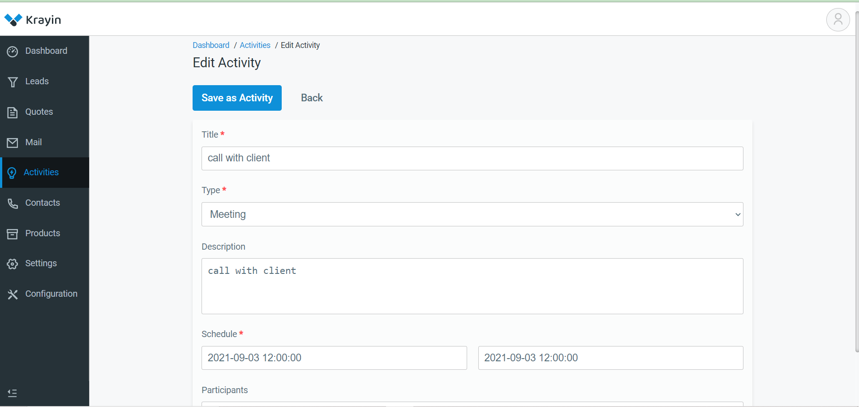Click the Quotes document icon
Image resolution: width=859 pixels, height=407 pixels.
coord(13,113)
